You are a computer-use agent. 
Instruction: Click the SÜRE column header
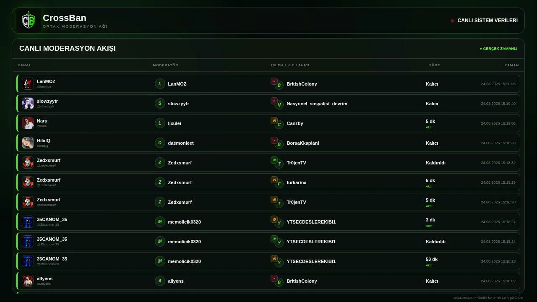coord(434,65)
